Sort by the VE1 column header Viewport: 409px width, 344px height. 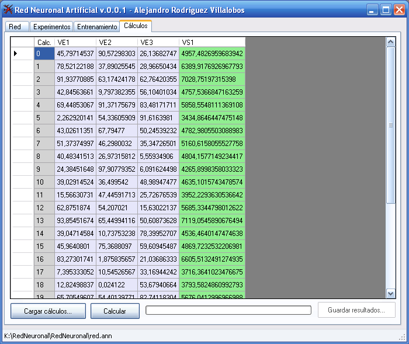[75, 42]
